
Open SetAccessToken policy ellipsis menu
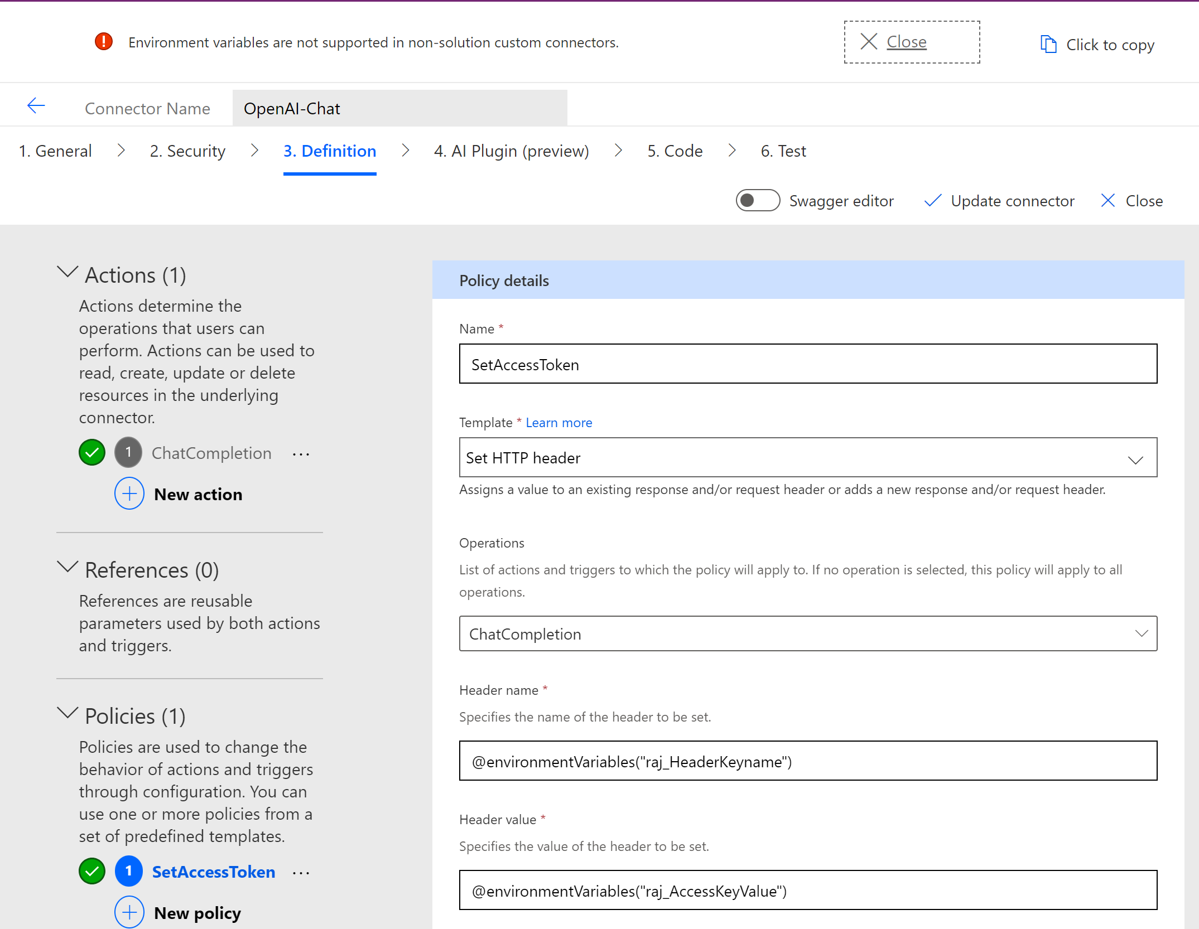coord(301,873)
